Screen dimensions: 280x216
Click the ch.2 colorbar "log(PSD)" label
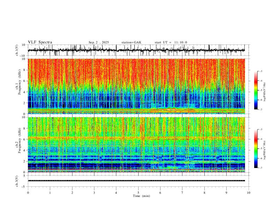[x=265, y=150]
